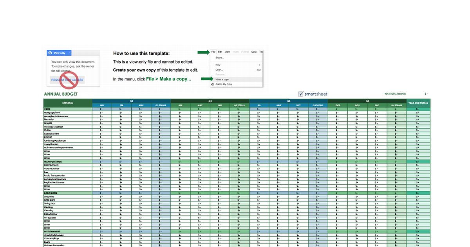The height and width of the screenshot is (247, 470).
Task: Select Make a copy... menu entry
Action: point(223,79)
